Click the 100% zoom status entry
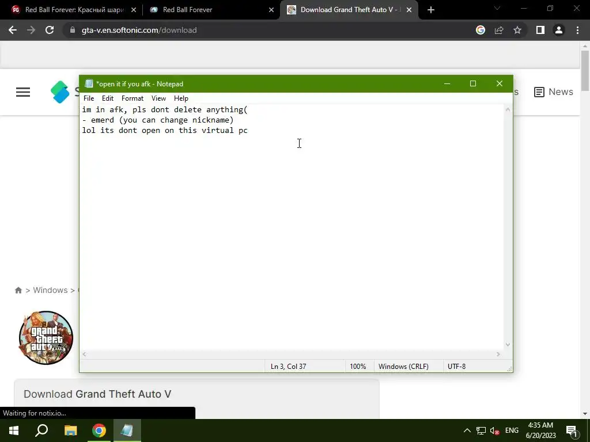The height and width of the screenshot is (442, 590). coord(358,367)
